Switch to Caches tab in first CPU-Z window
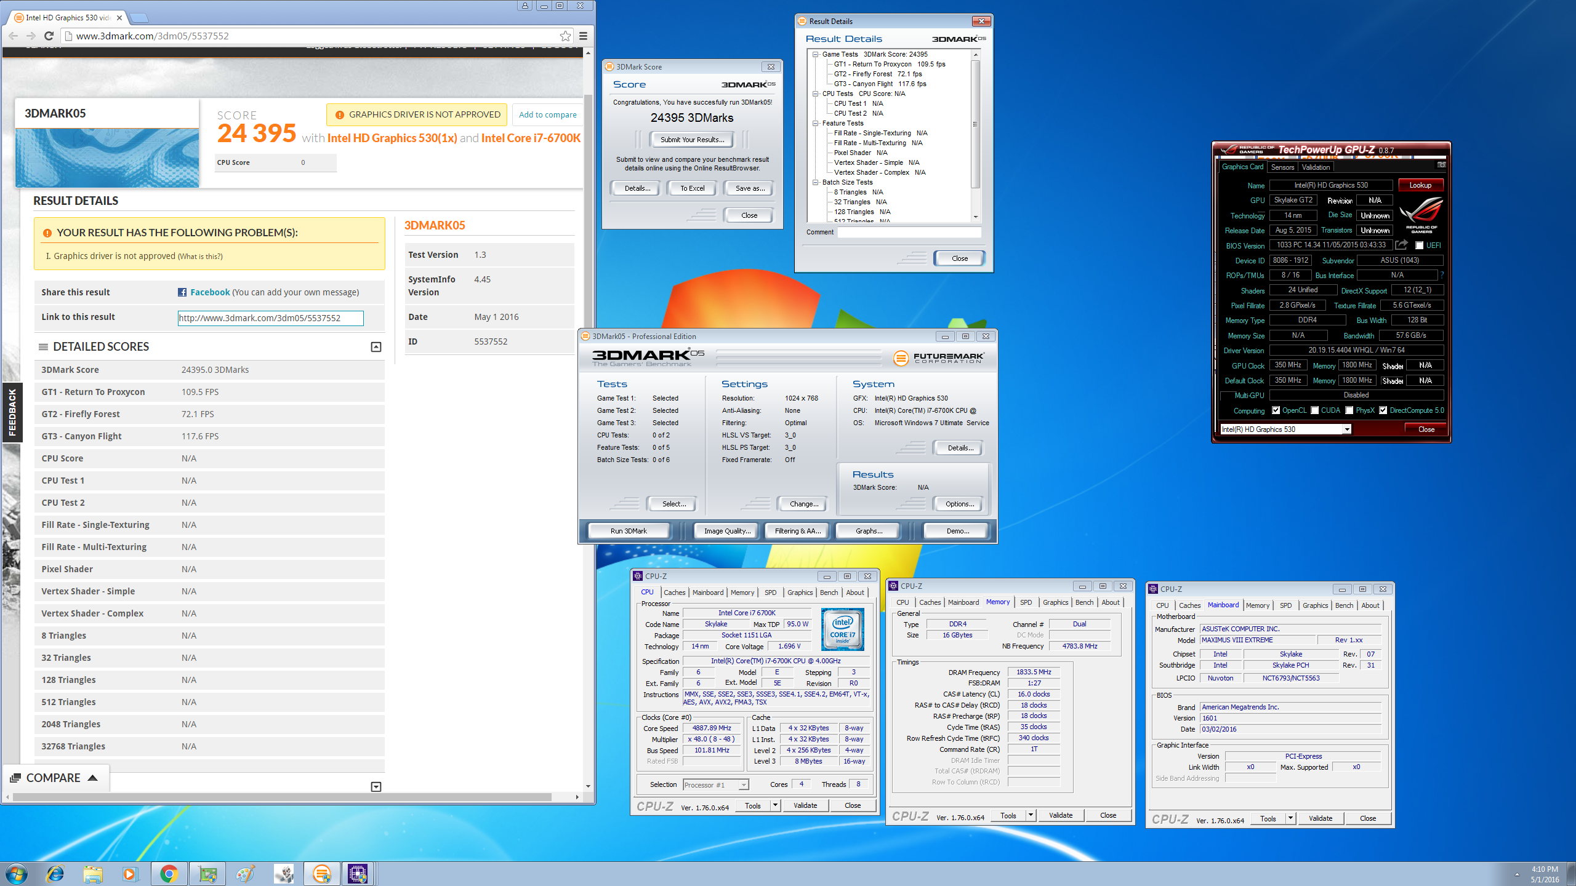Viewport: 1576px width, 886px height. pos(674,593)
